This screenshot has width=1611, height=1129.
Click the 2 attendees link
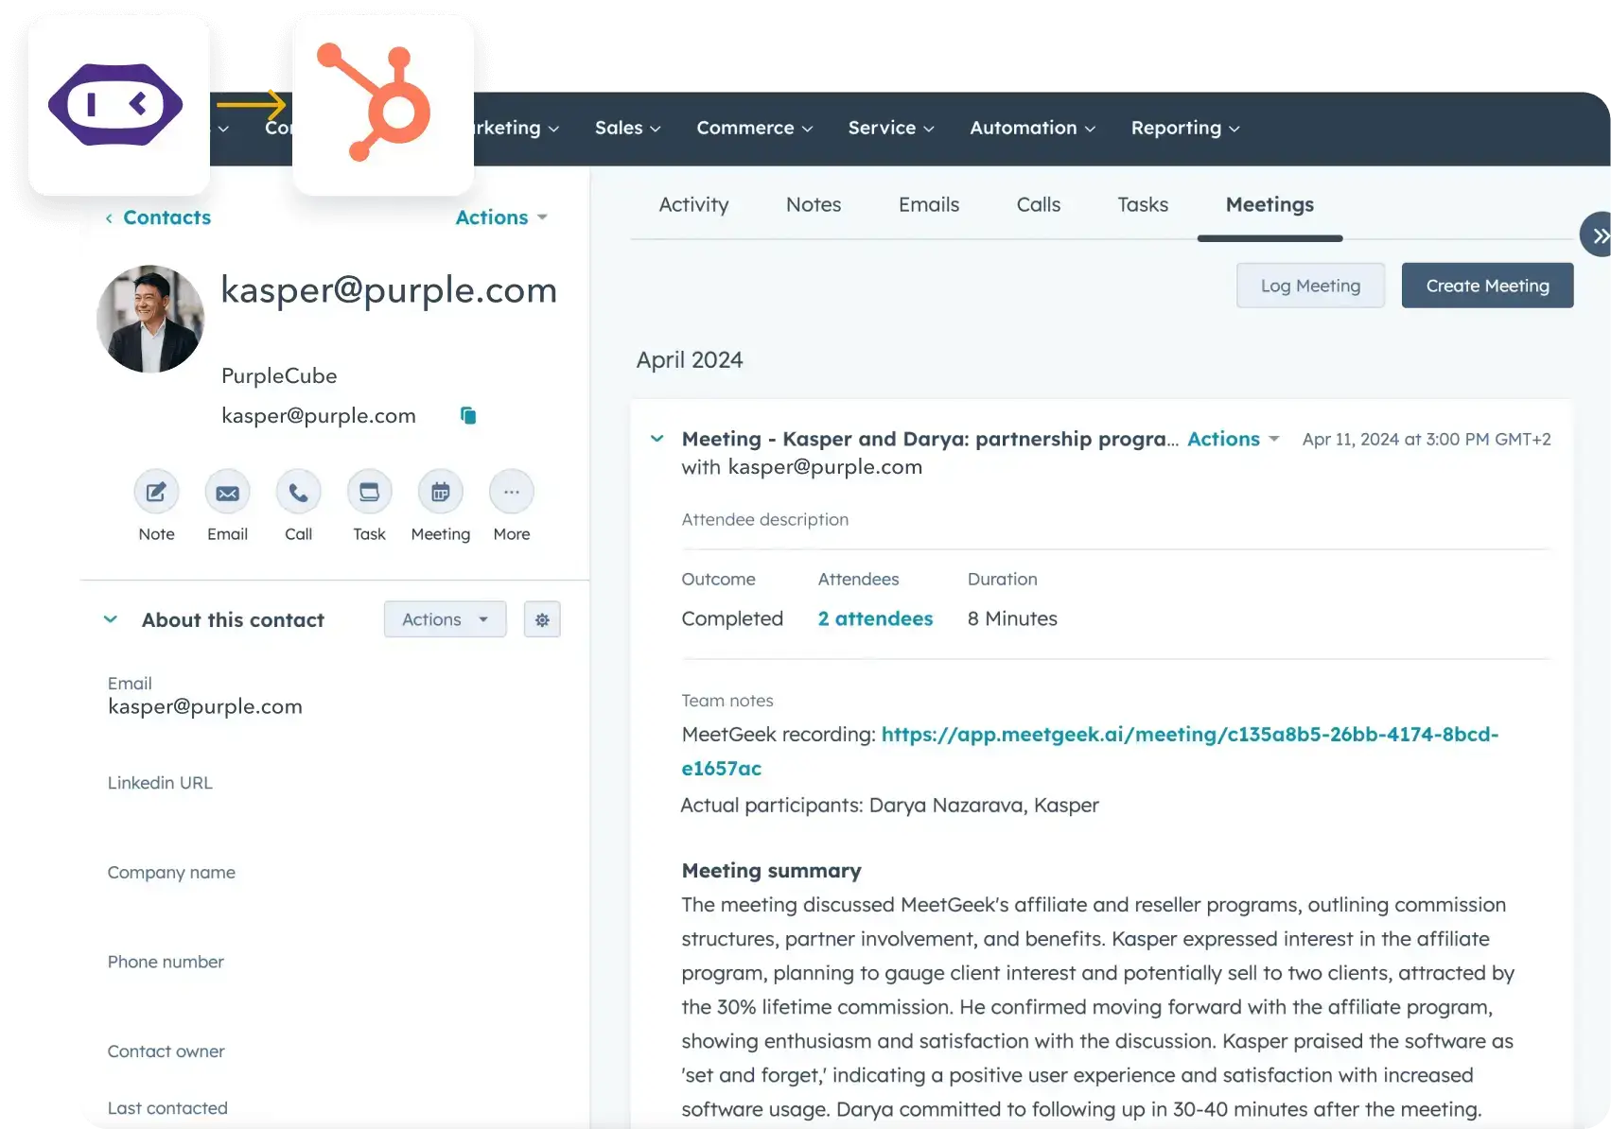[874, 618]
